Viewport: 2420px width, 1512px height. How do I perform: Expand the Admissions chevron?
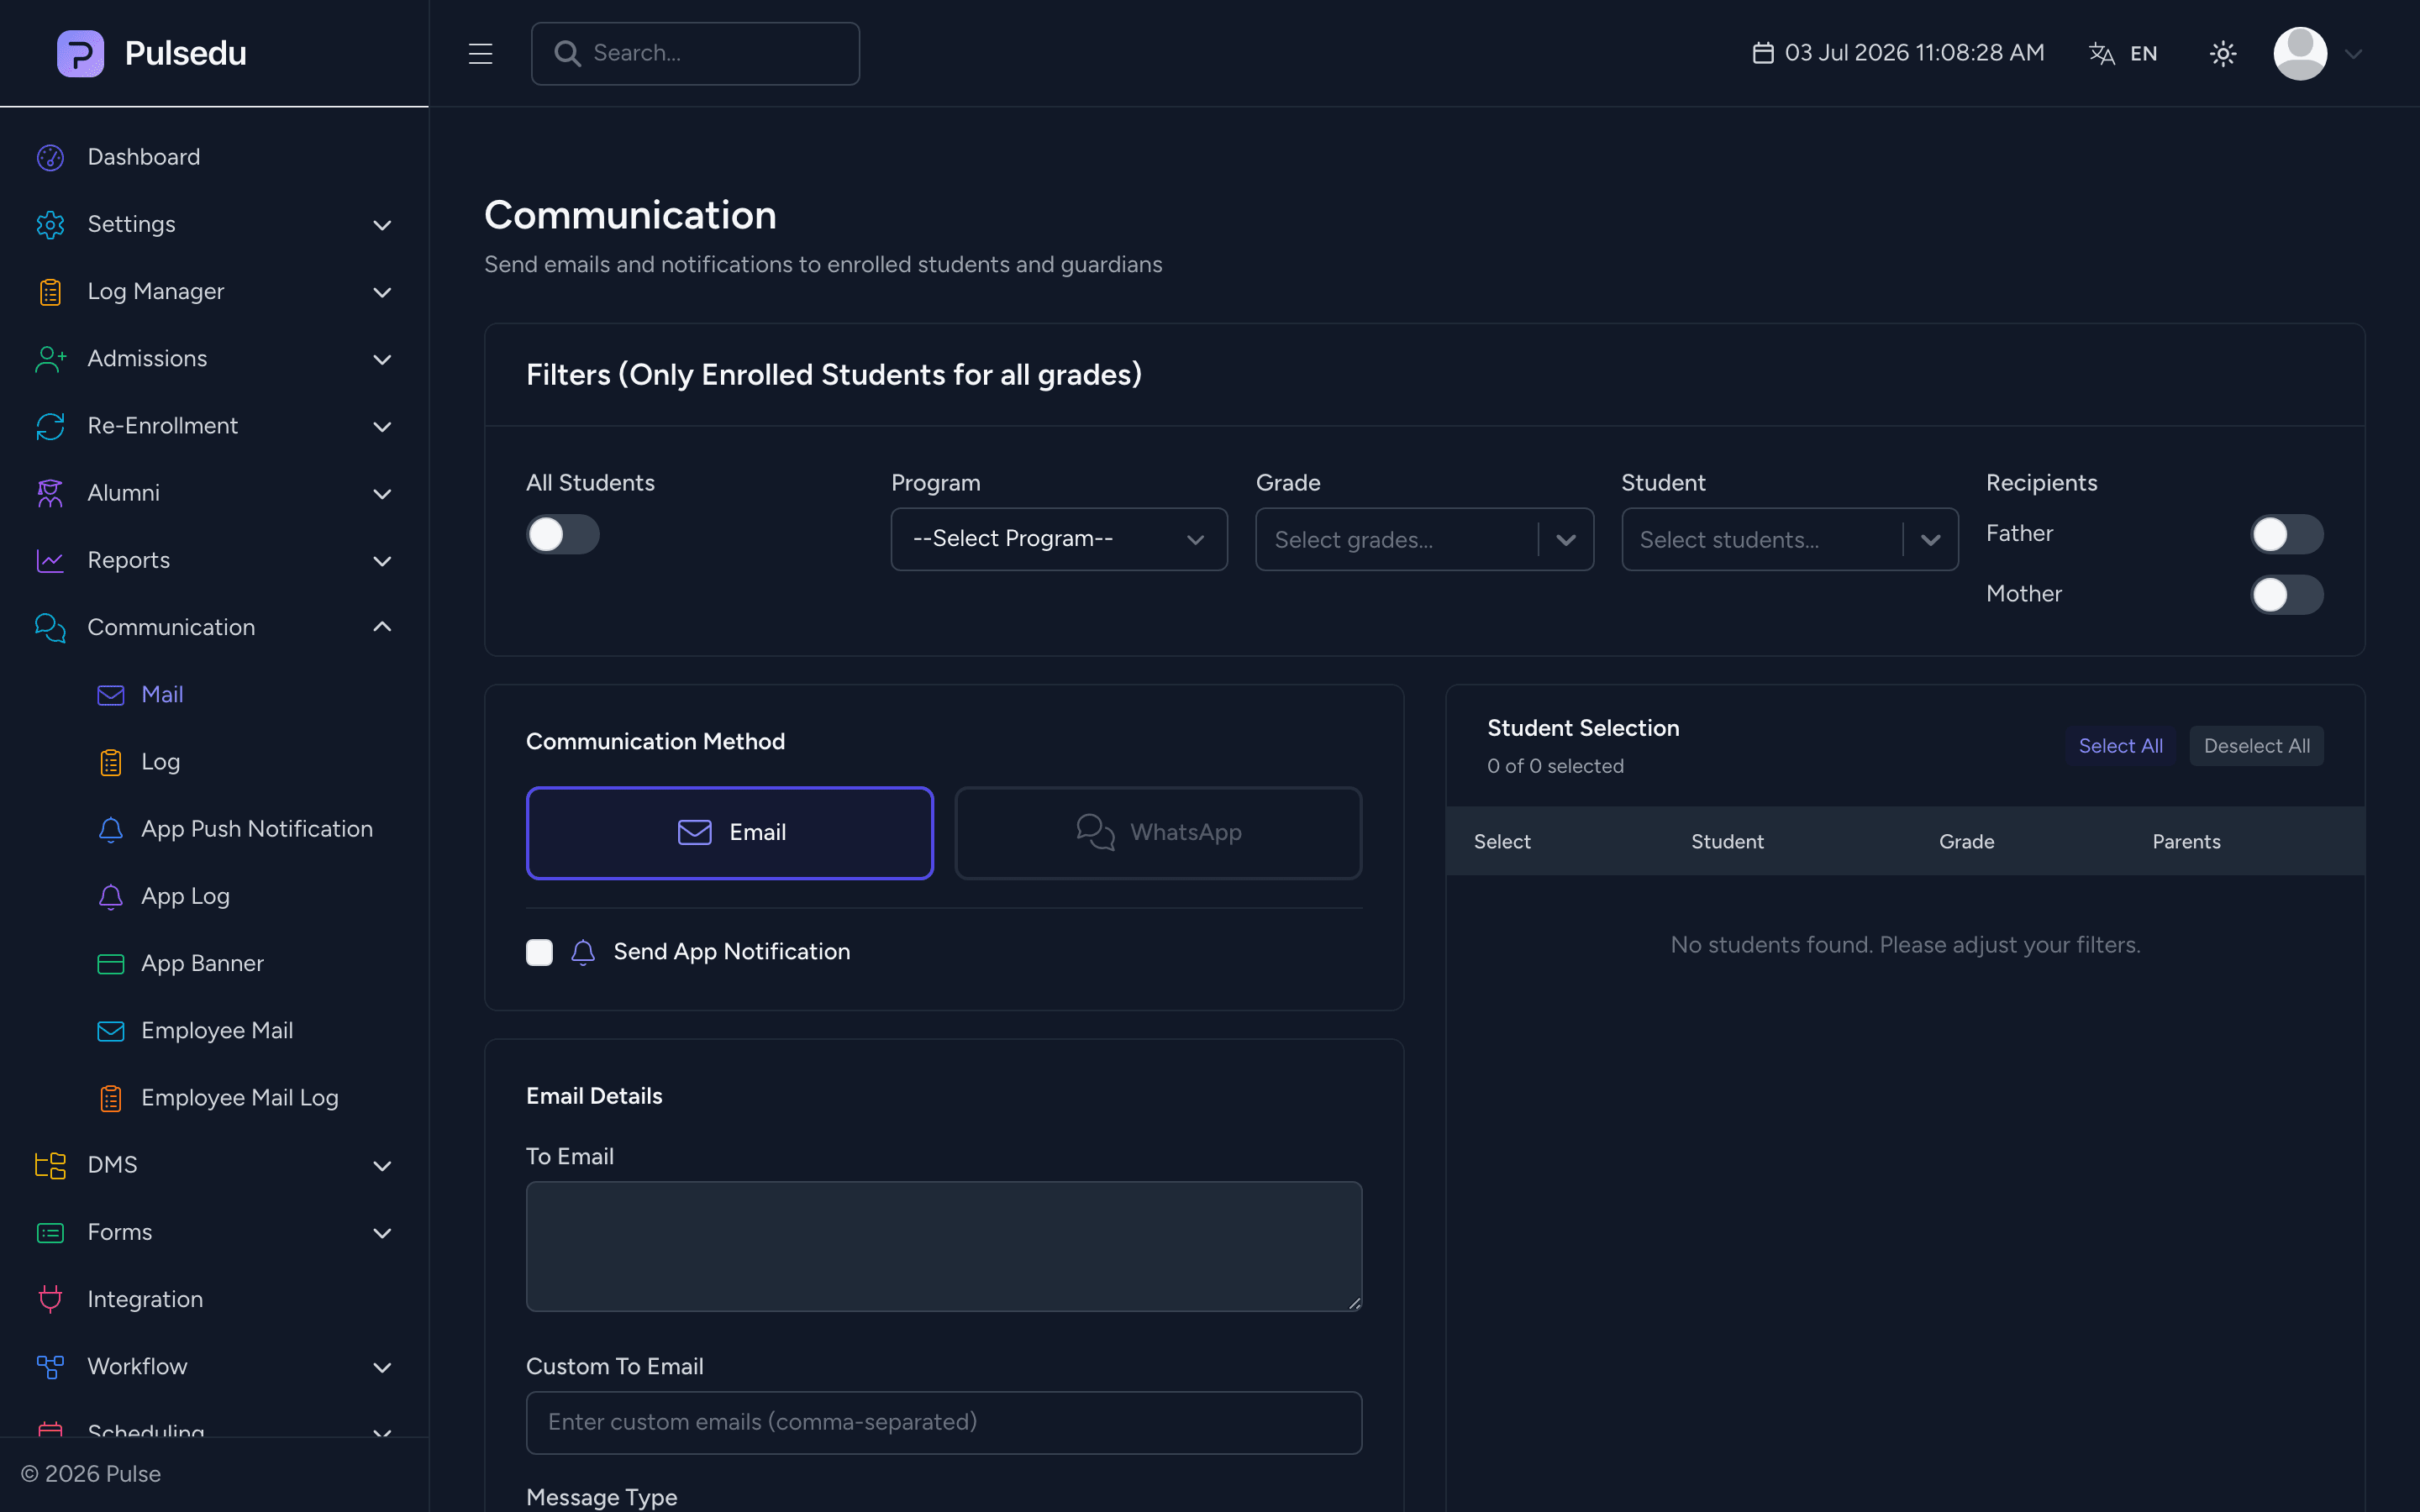[x=382, y=359]
